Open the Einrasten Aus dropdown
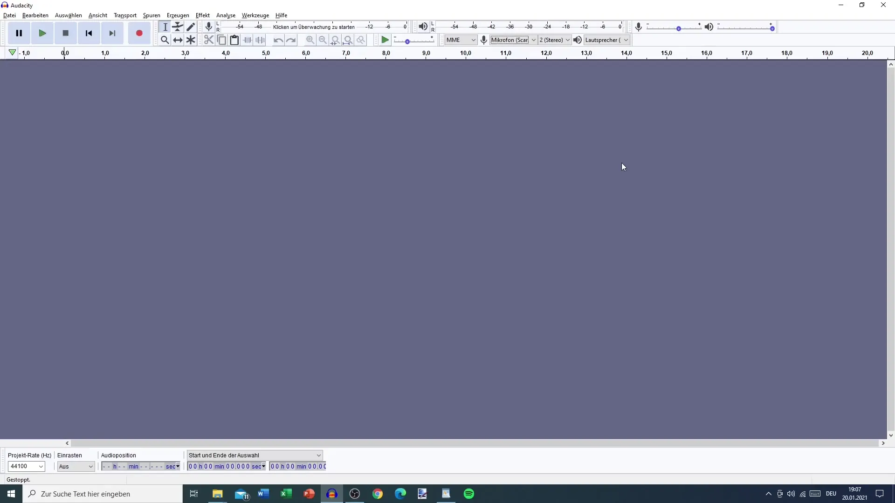 (x=76, y=466)
